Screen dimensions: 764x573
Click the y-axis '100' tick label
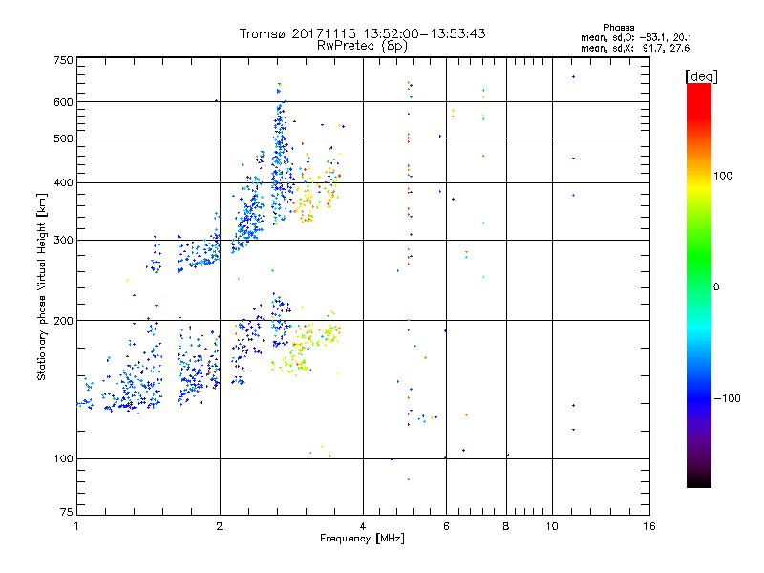point(63,458)
